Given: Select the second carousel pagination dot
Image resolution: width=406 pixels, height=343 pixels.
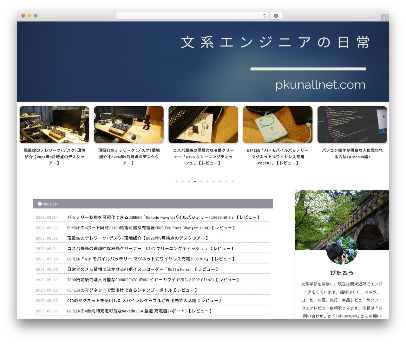Looking at the screenshot, I should pos(183,181).
